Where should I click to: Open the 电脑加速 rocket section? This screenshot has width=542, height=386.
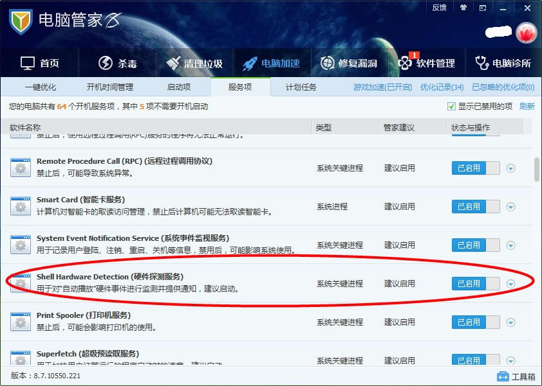pos(272,63)
